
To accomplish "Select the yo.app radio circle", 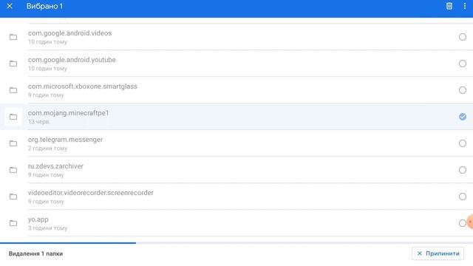I will pos(463,223).
